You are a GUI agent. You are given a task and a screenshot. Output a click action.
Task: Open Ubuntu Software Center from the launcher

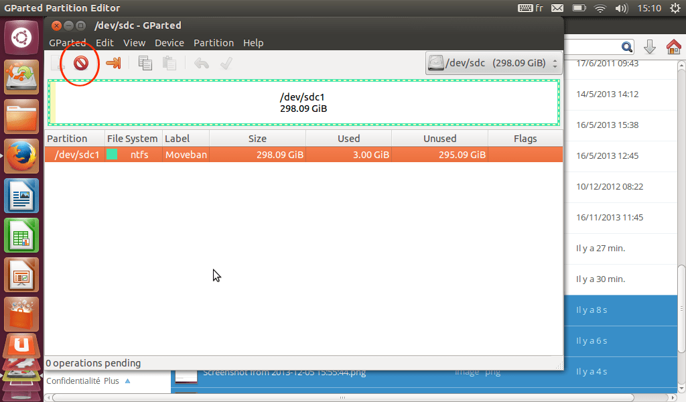(x=21, y=314)
